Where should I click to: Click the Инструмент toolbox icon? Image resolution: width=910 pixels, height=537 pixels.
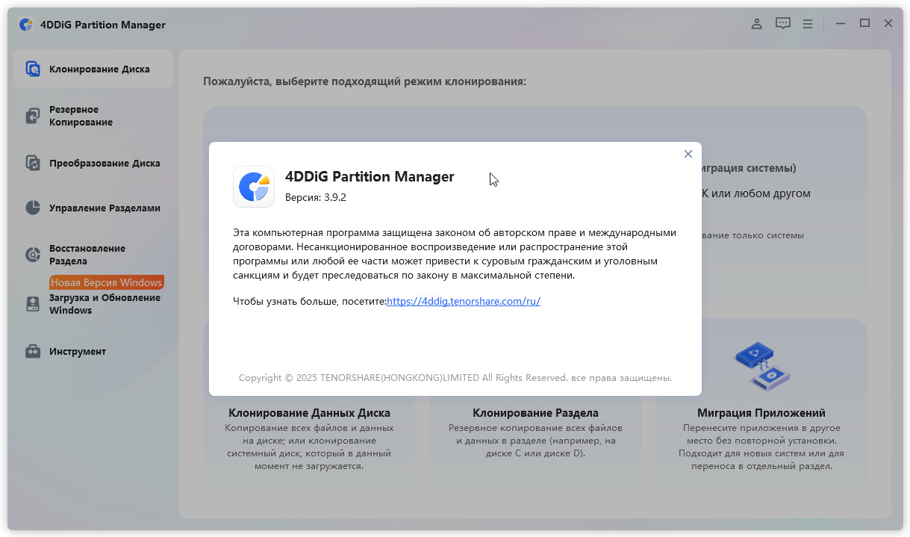pos(33,351)
